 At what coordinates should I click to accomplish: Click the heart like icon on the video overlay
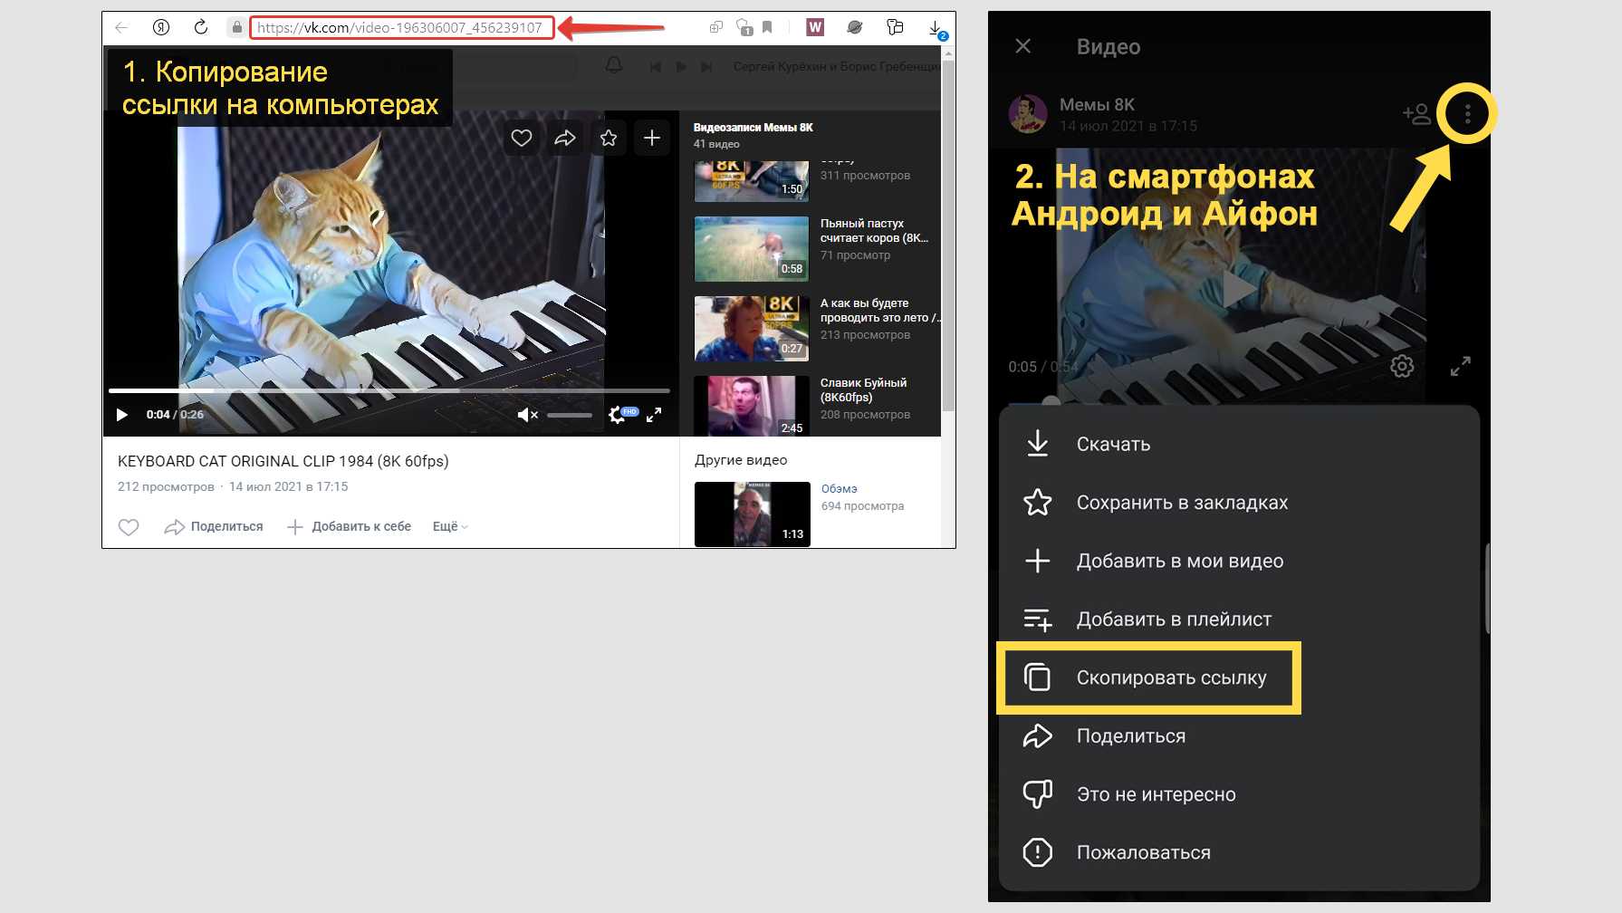(x=522, y=138)
